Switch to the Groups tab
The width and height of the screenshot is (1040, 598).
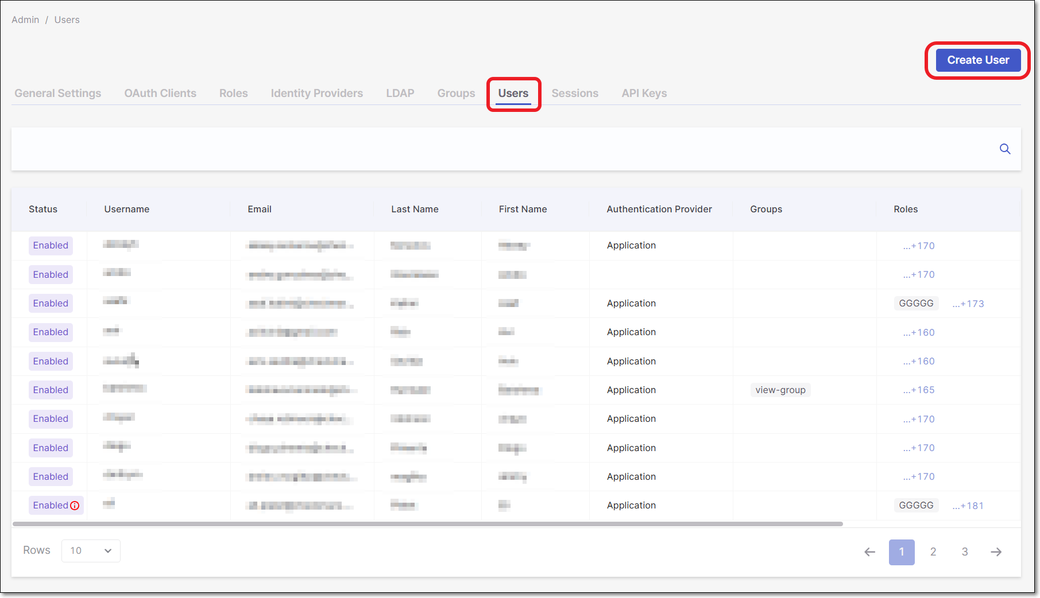(457, 94)
